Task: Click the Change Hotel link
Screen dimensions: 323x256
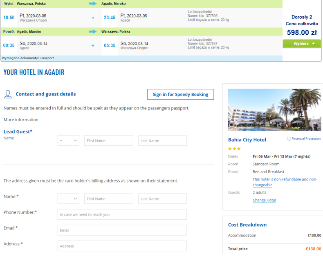Action: pyautogui.click(x=264, y=200)
